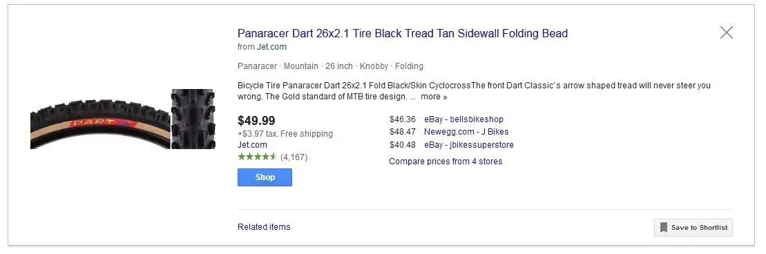The width and height of the screenshot is (766, 254).
Task: Close the product detail panel with X
Action: pyautogui.click(x=727, y=32)
